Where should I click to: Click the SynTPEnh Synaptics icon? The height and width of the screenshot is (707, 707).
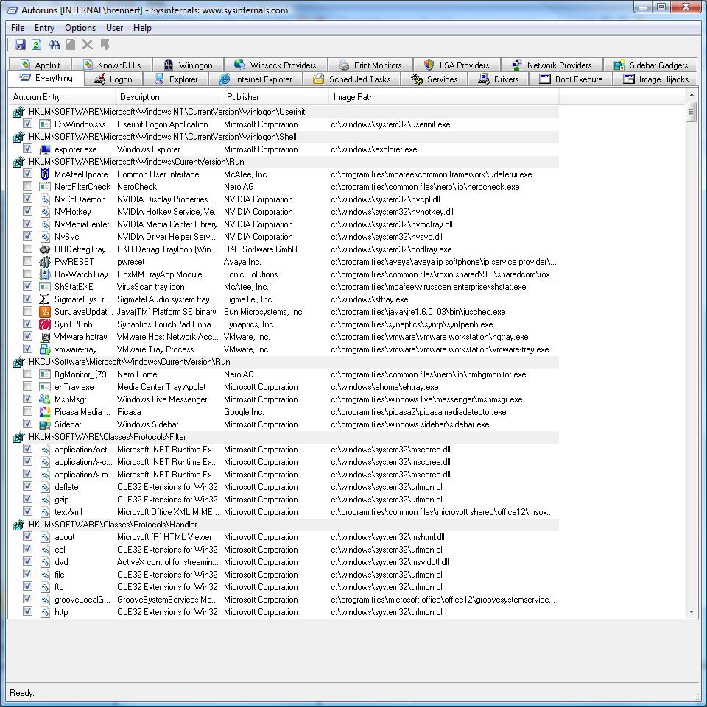click(x=45, y=324)
